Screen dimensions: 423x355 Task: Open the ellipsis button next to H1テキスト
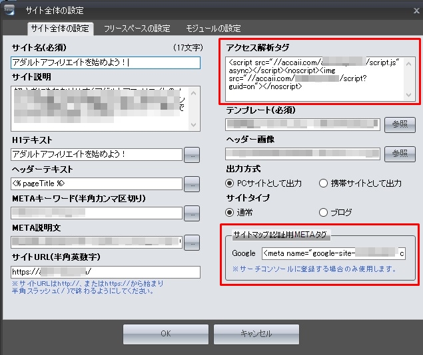coord(192,155)
